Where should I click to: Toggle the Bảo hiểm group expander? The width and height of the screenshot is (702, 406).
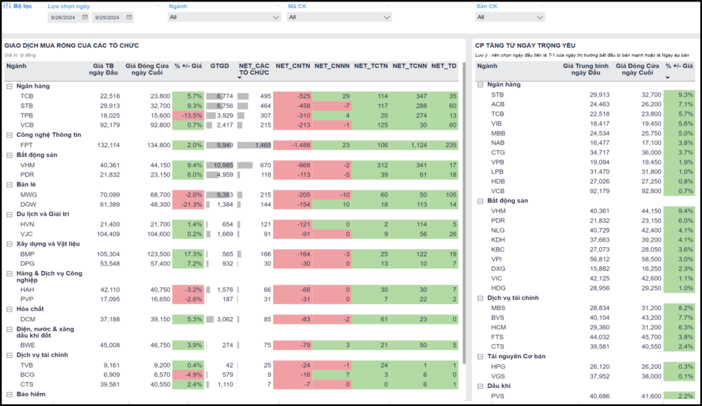pos(9,394)
